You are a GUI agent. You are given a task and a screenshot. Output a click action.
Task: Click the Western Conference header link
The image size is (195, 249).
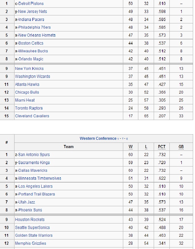[98, 139]
